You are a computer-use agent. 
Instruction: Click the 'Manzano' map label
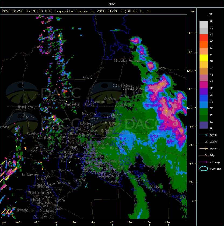(x=23, y=210)
